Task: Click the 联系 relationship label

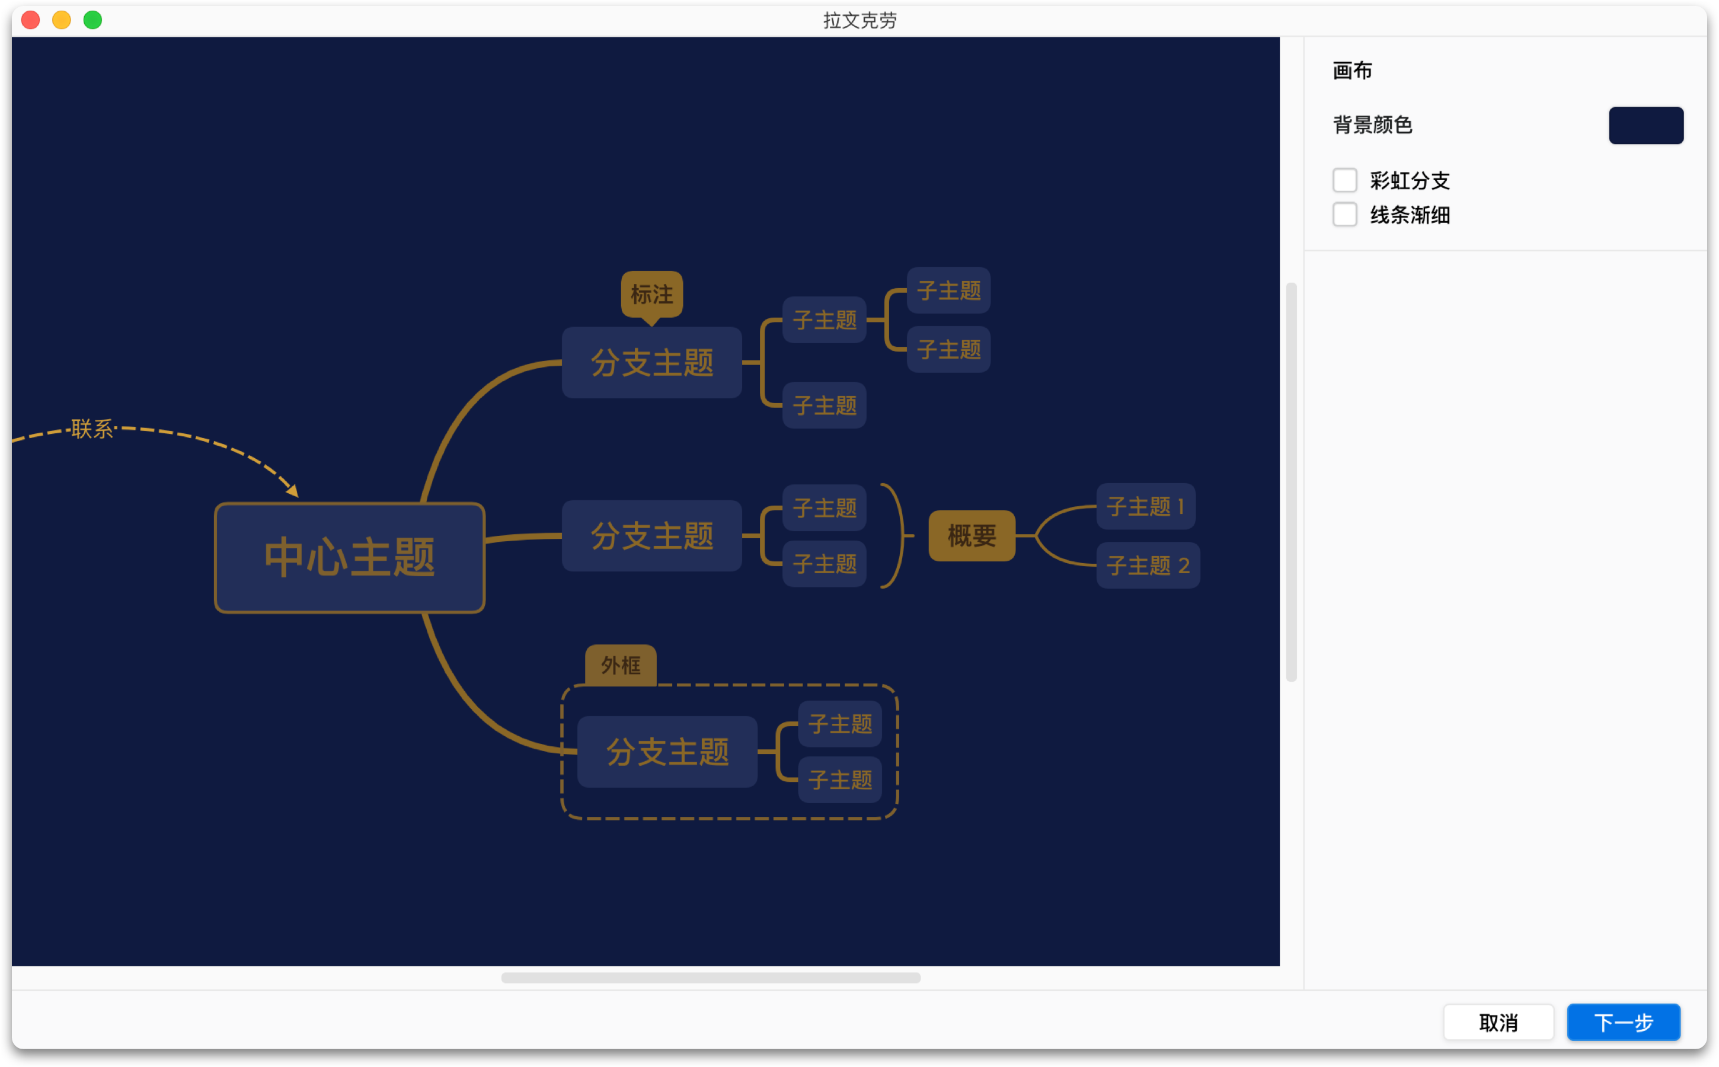Action: [92, 429]
